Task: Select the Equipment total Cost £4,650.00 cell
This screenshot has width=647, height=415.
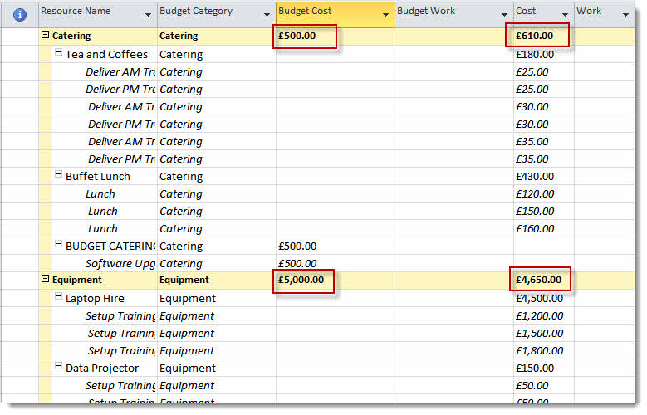Action: pyautogui.click(x=542, y=281)
